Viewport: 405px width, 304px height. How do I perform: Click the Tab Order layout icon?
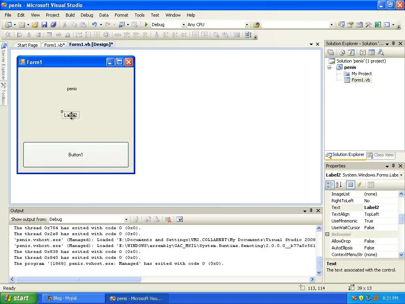point(248,35)
